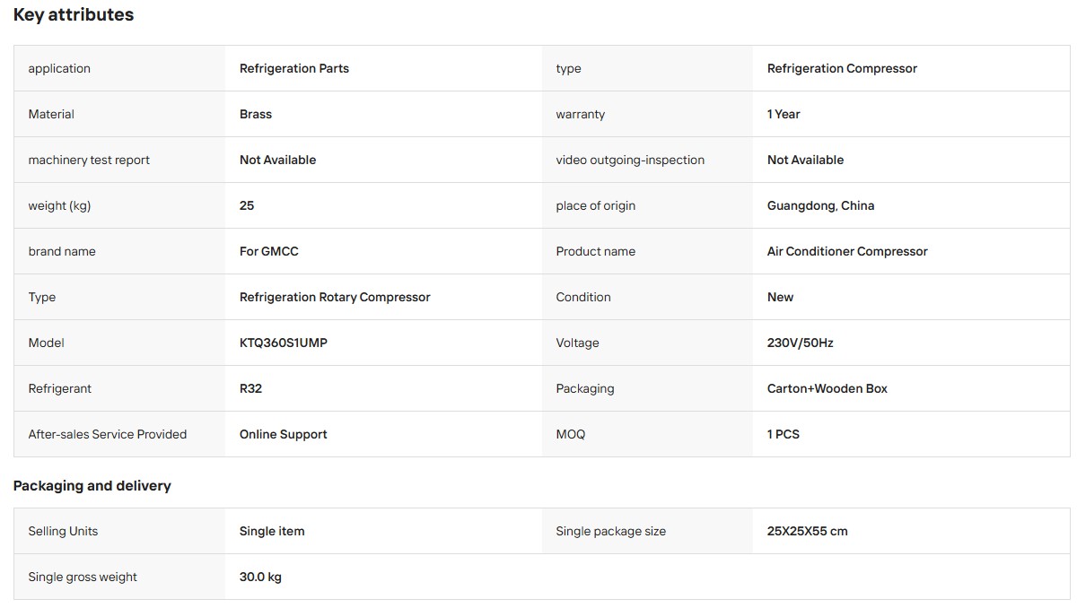Select the Guangdong, China origin value
This screenshot has height=608, width=1077.
820,205
